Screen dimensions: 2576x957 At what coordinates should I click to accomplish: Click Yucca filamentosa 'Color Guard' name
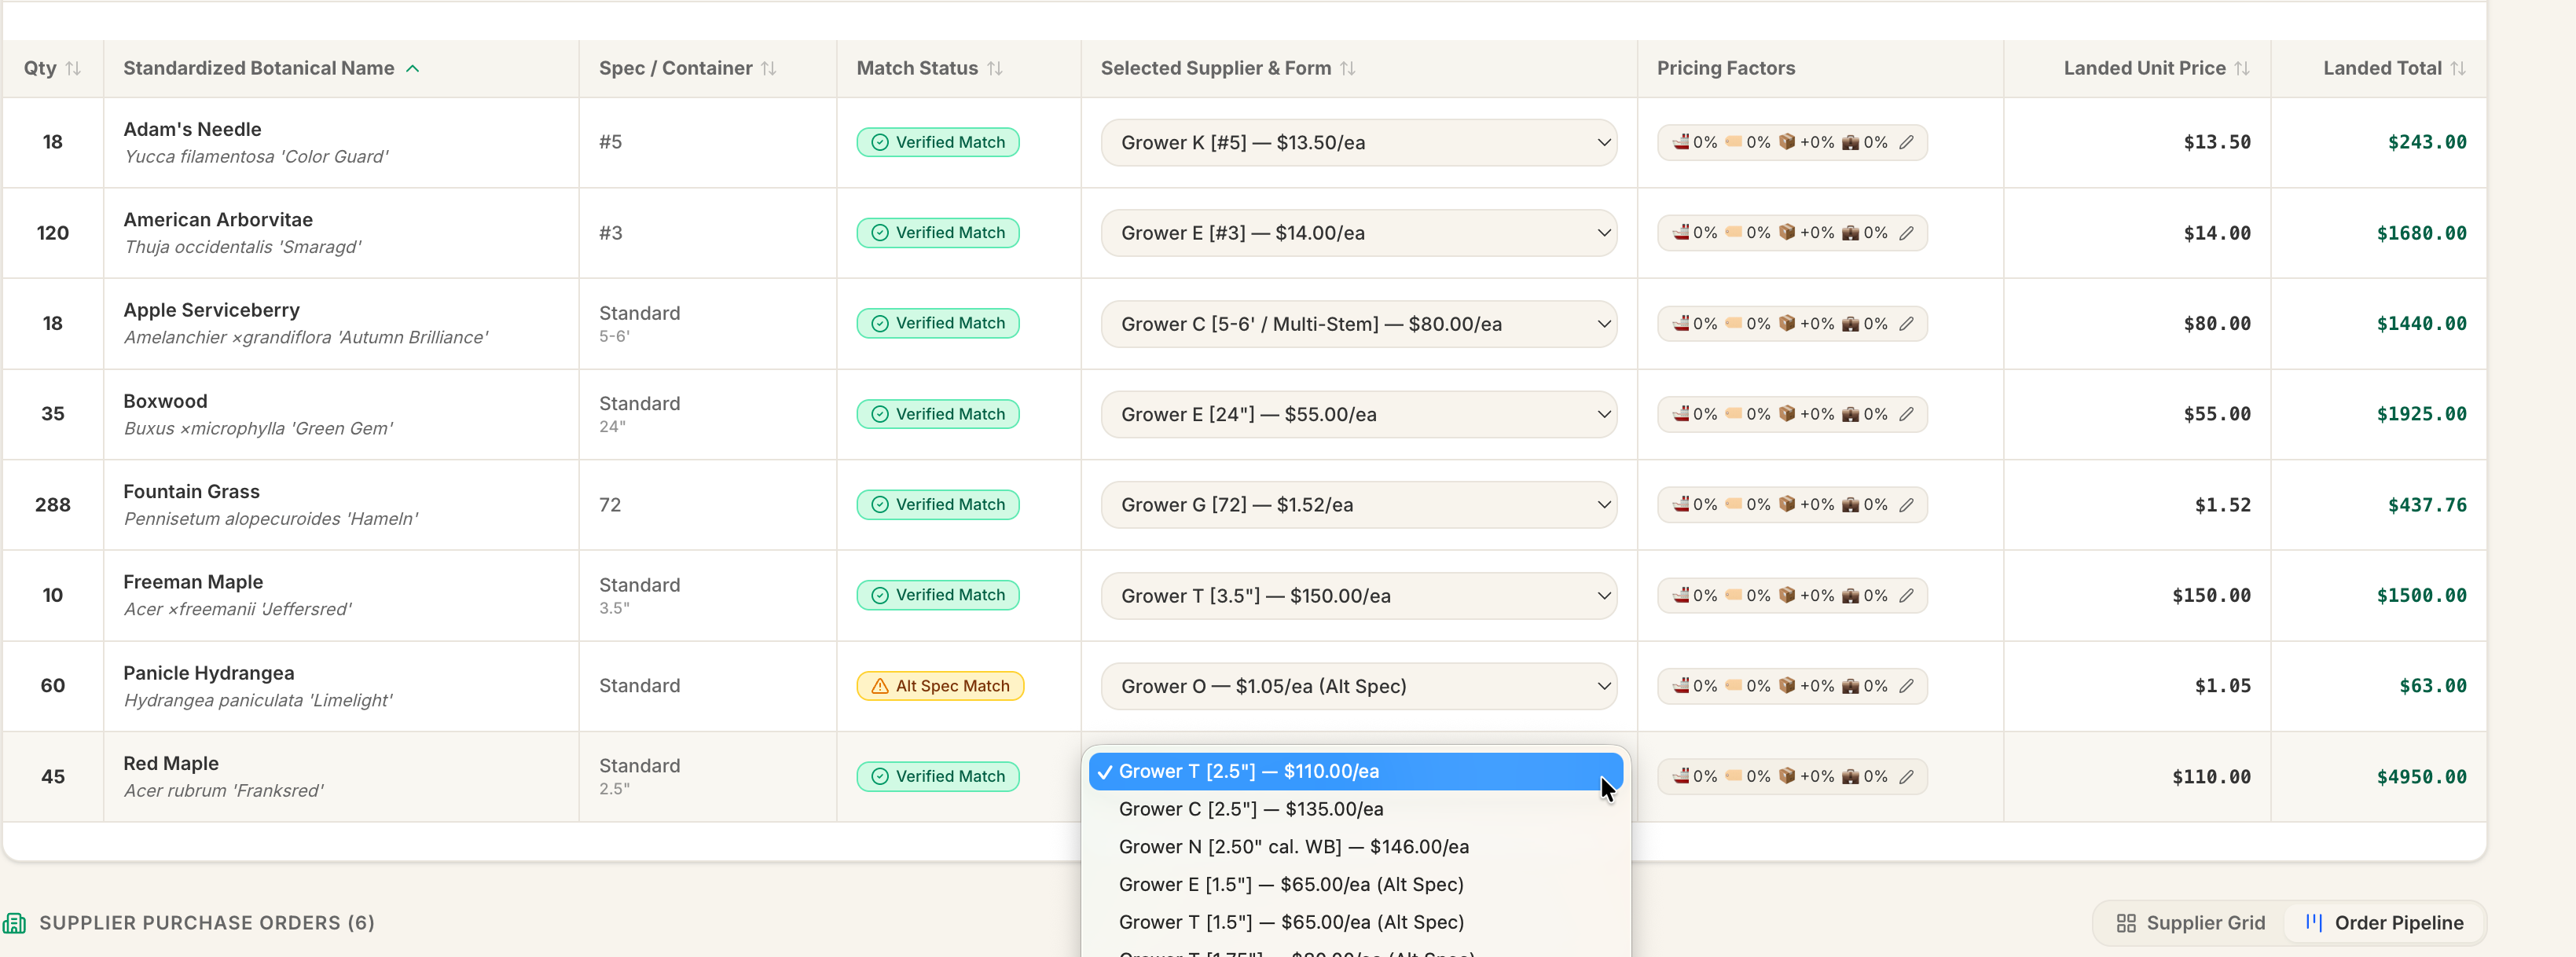[x=256, y=157]
